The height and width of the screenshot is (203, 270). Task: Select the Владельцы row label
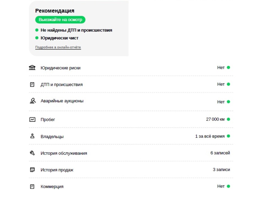[x=52, y=136]
